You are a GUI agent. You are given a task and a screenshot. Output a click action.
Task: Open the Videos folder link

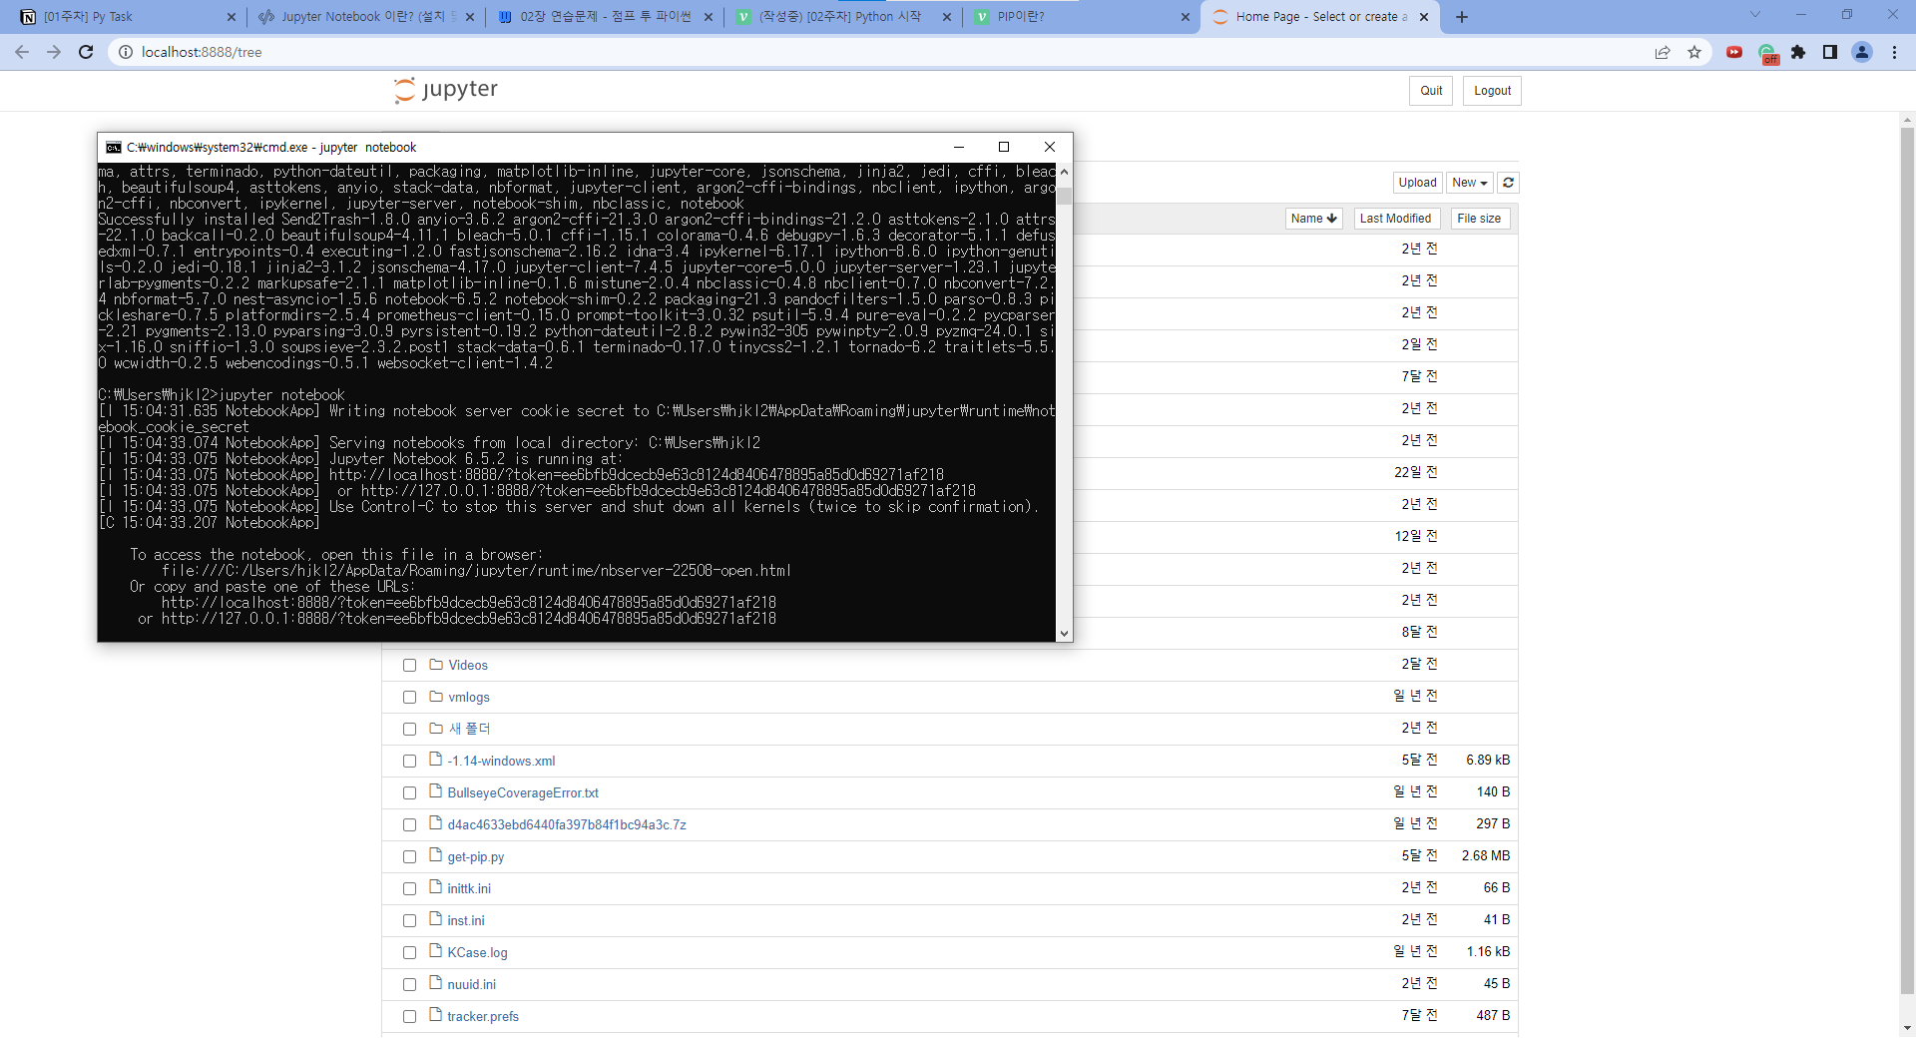coord(468,666)
